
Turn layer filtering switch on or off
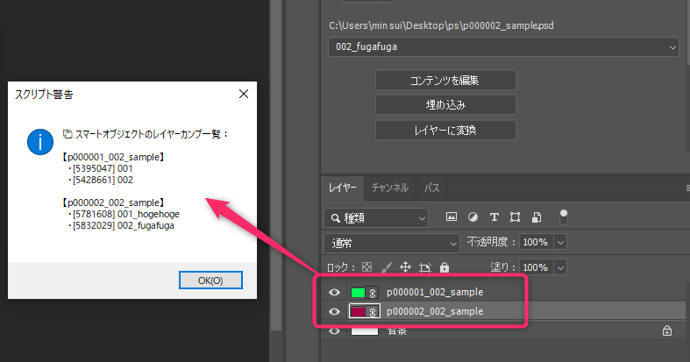(x=564, y=215)
